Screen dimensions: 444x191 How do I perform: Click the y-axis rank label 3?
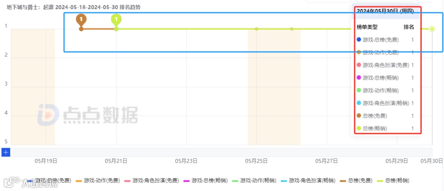point(6,84)
